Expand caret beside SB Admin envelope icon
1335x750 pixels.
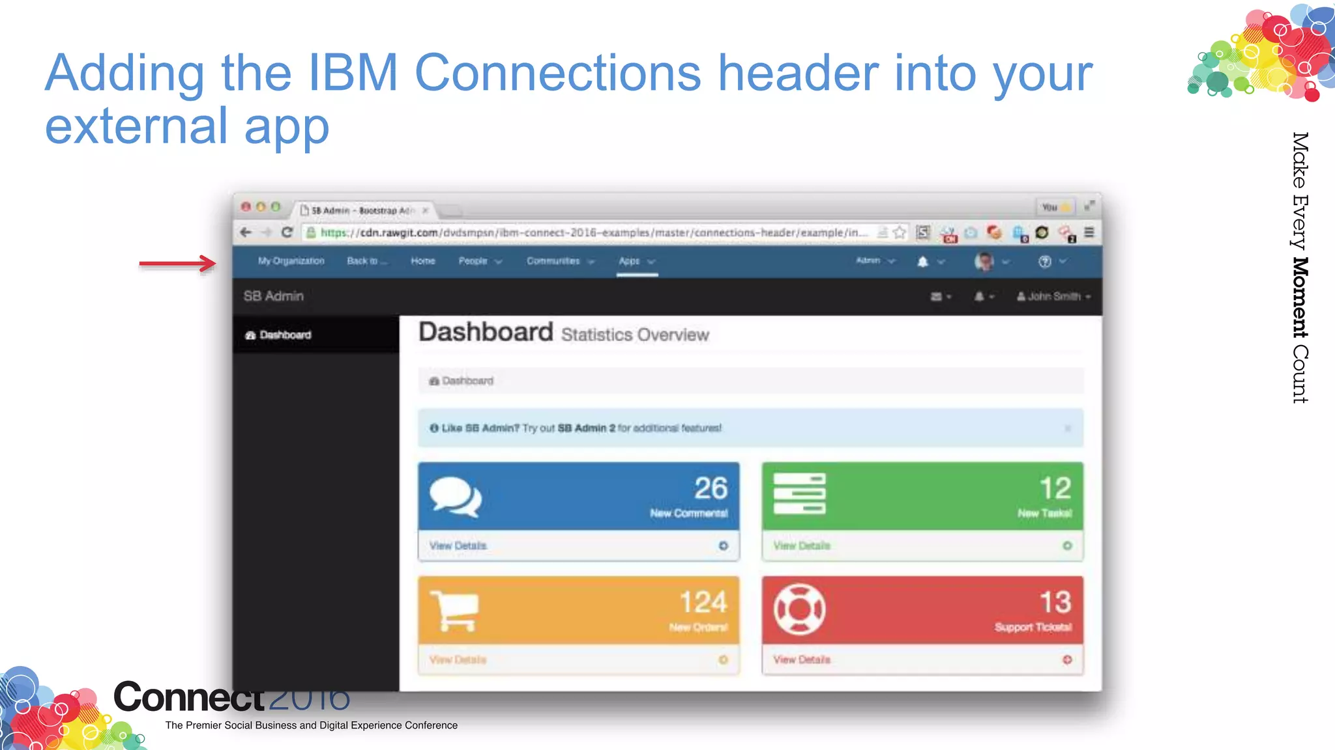[x=949, y=297]
